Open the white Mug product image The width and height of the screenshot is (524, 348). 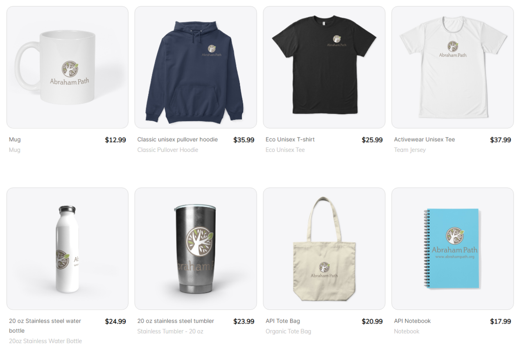(x=68, y=67)
